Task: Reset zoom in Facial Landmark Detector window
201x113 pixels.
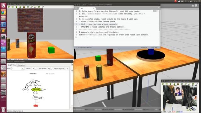Action: (178, 84)
